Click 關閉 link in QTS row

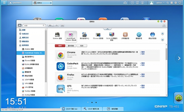pyautogui.click(x=143, y=86)
